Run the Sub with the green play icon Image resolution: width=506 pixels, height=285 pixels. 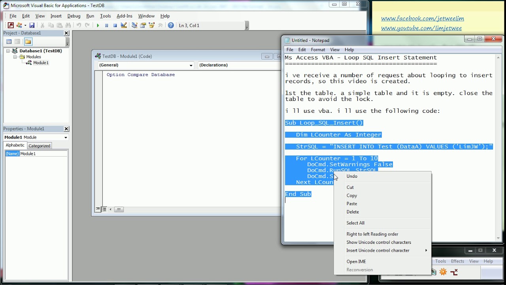pyautogui.click(x=98, y=25)
